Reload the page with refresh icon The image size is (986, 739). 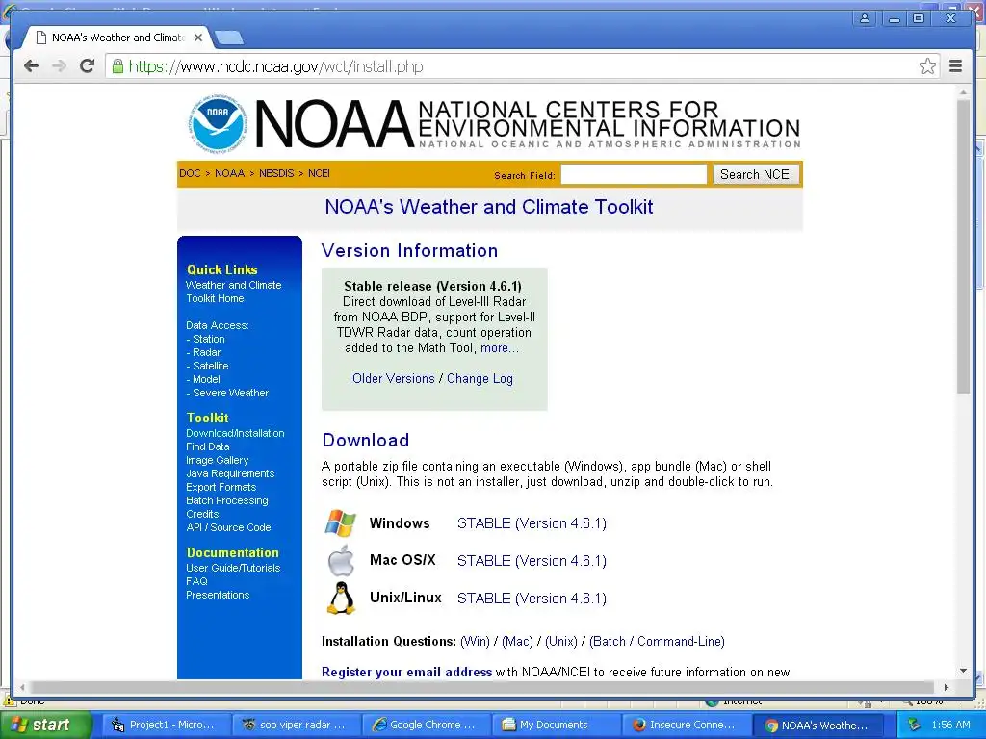(87, 66)
